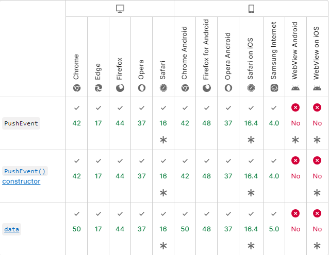
Task: Click the Chrome desktop browser logo
Action: tap(77, 88)
